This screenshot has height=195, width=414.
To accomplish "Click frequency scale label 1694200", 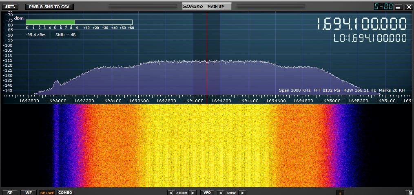I will point(221,101).
